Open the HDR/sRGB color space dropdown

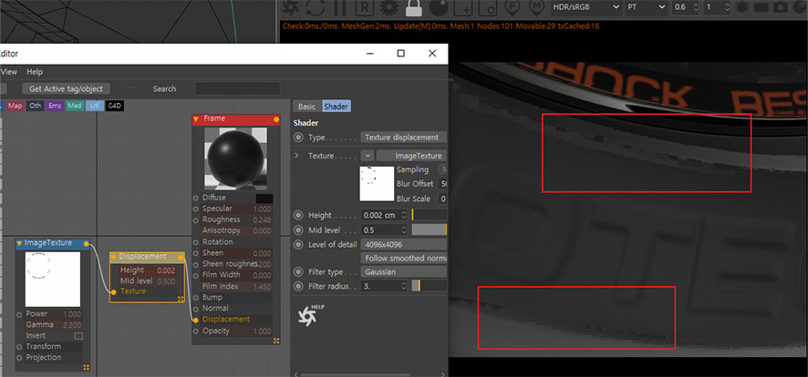[x=585, y=7]
